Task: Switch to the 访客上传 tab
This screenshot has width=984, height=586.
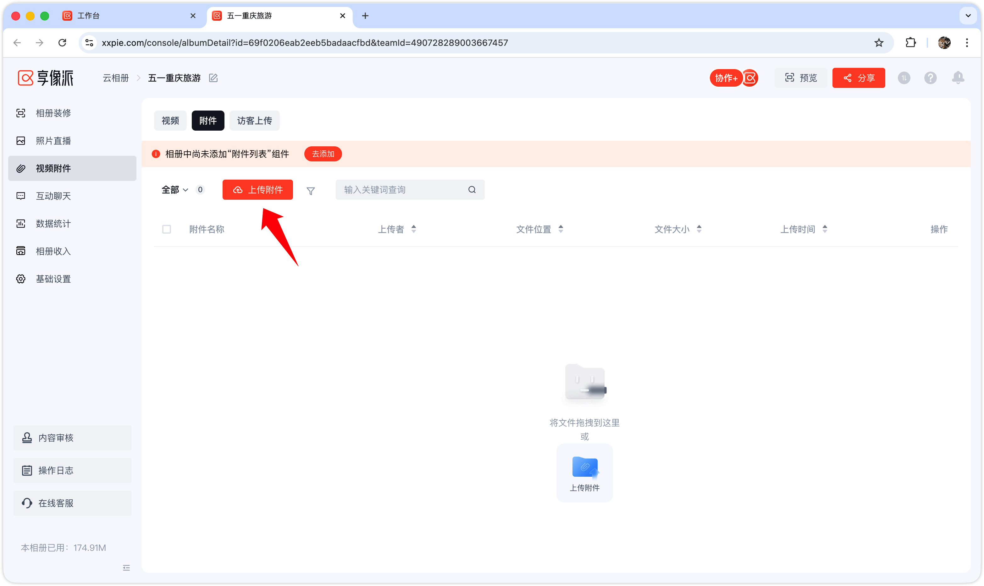Action: point(255,121)
